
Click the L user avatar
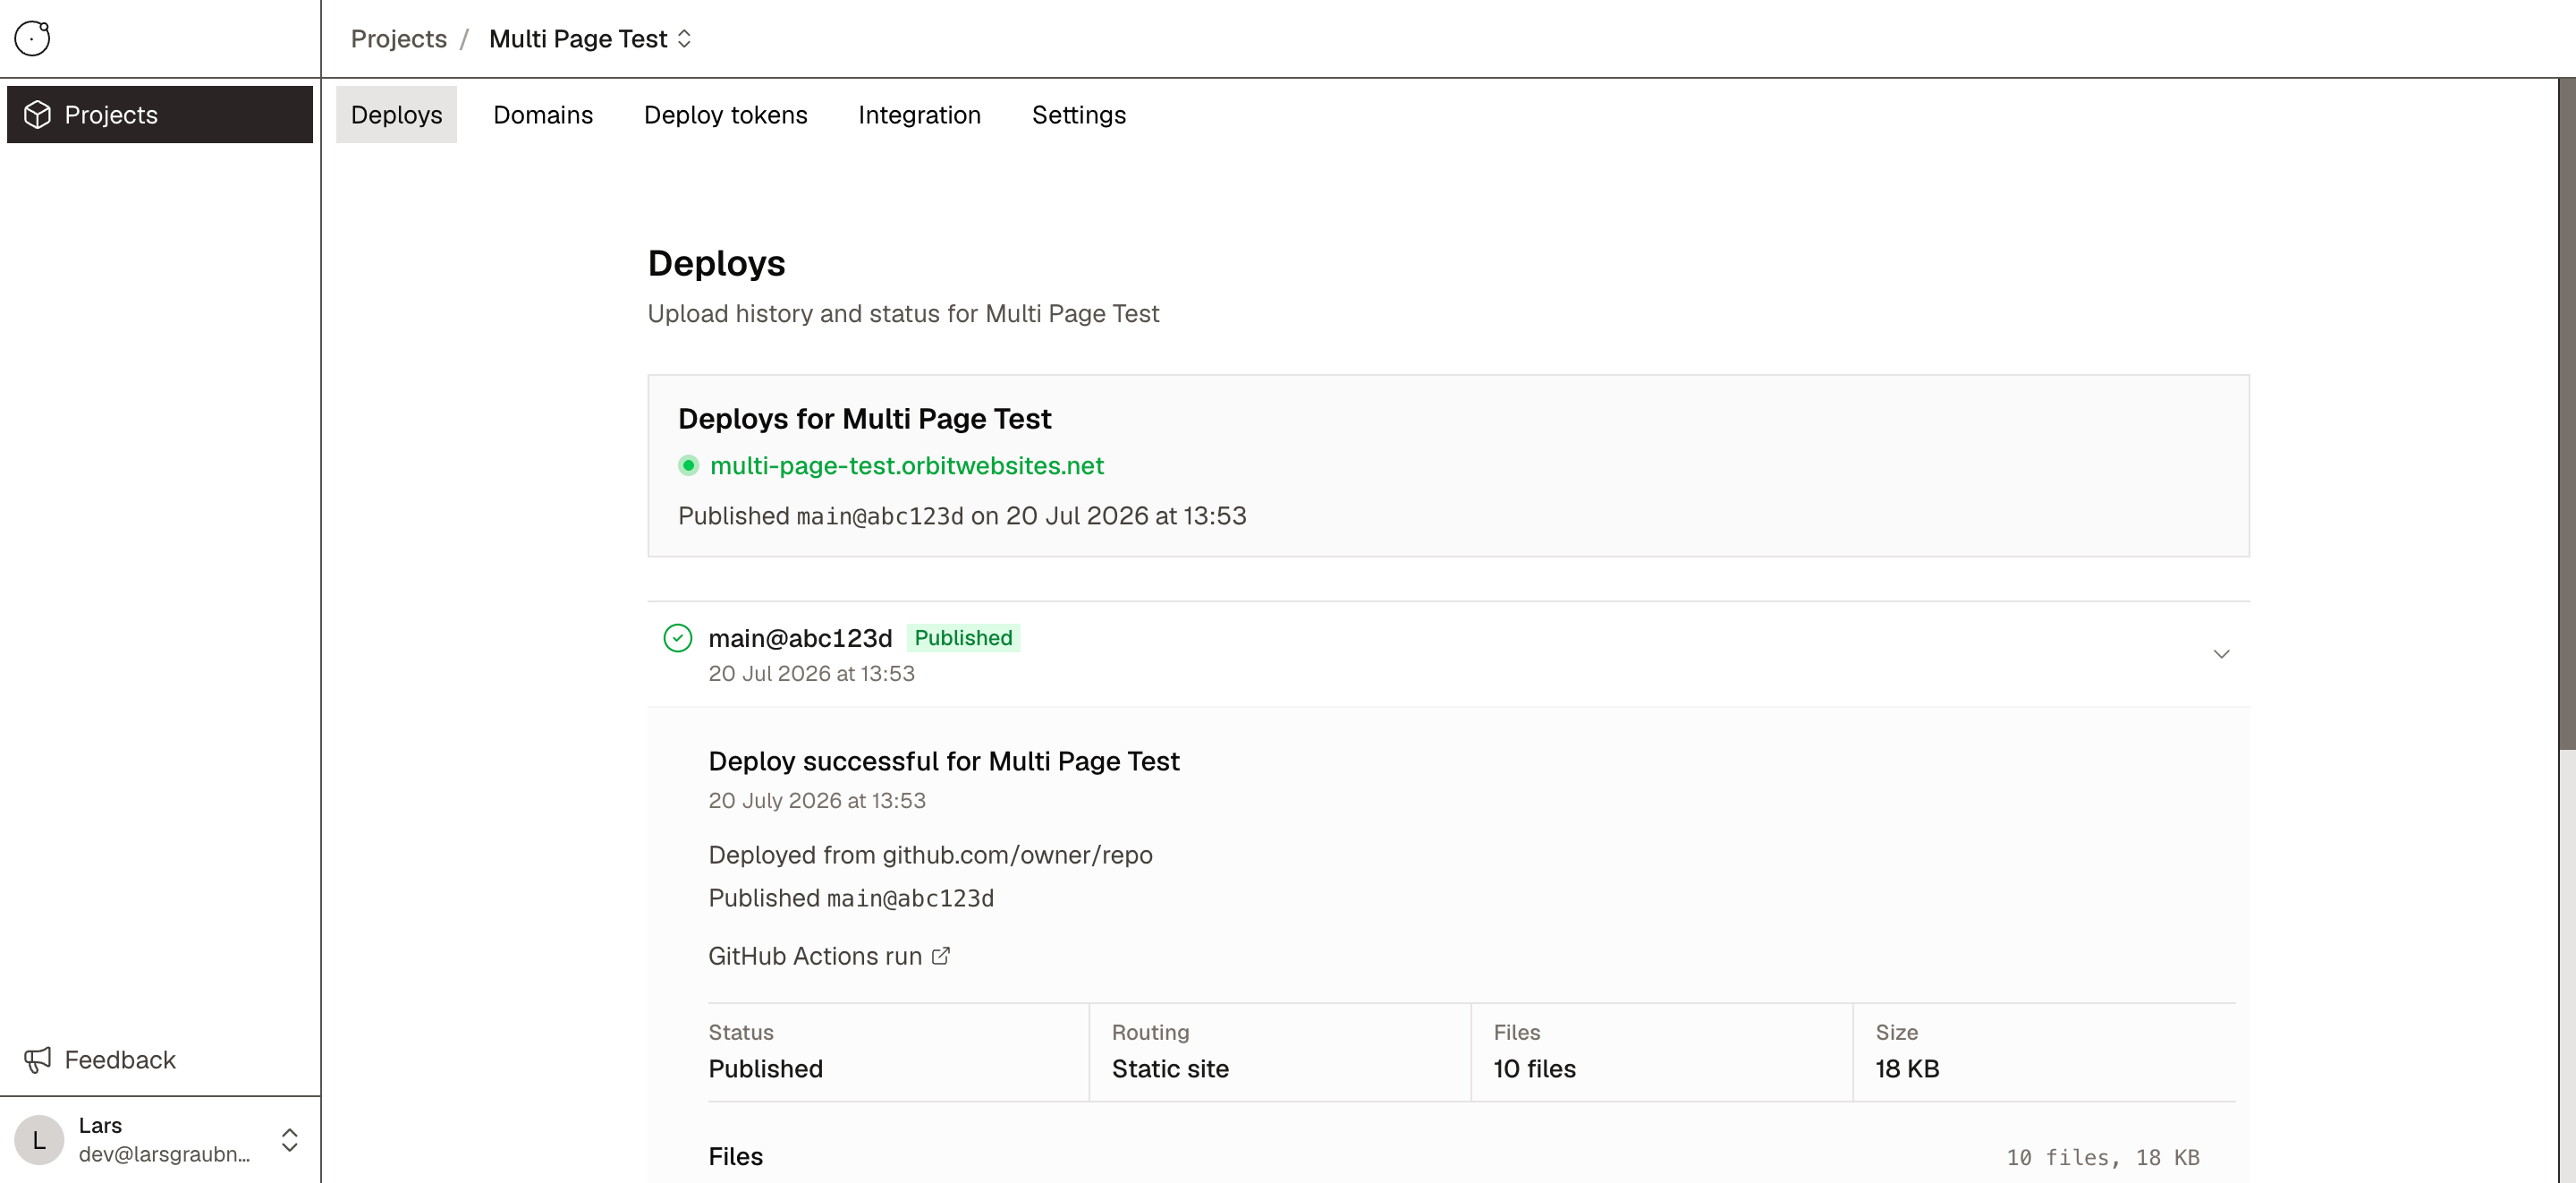[39, 1139]
